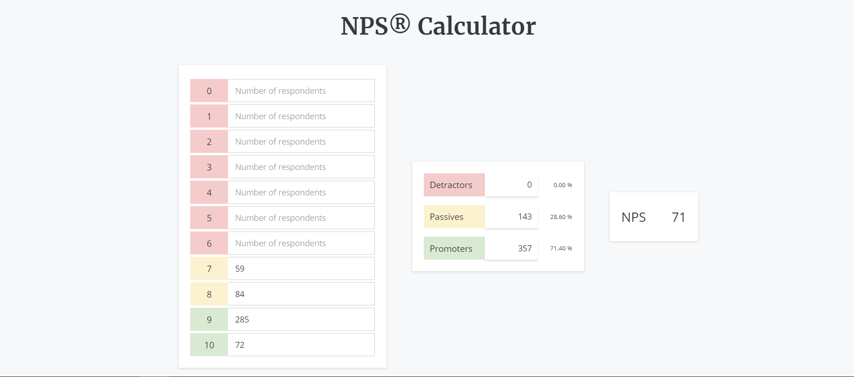Focus the score 1 respondents input

(x=301, y=116)
